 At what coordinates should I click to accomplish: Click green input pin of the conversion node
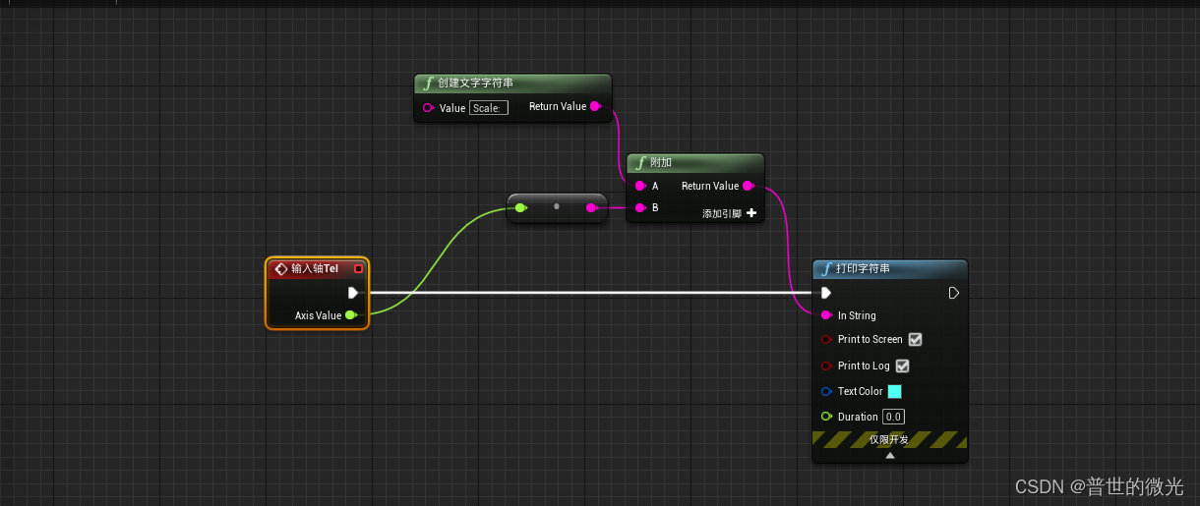click(520, 207)
